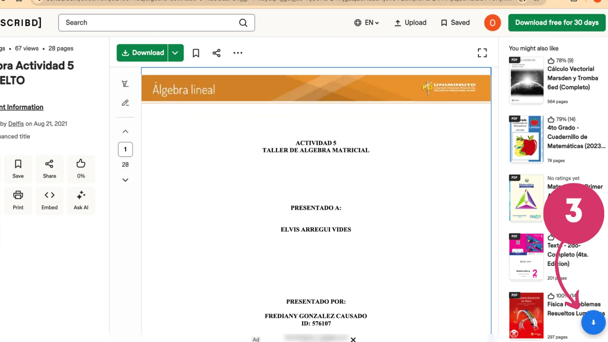Click the green Download button

tap(142, 53)
